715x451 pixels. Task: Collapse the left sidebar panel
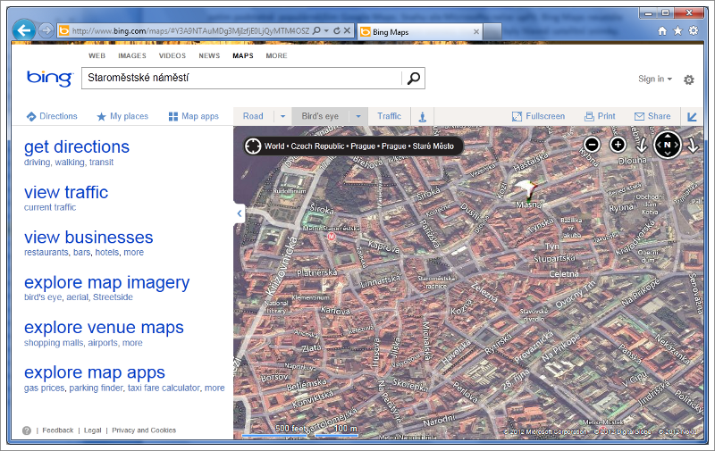click(x=239, y=213)
